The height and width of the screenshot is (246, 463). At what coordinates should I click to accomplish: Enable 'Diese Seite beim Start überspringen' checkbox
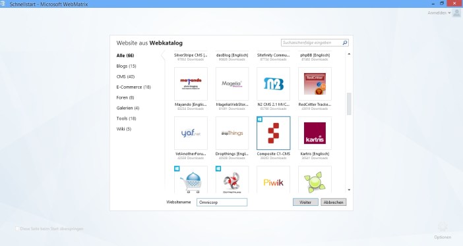pos(17,229)
